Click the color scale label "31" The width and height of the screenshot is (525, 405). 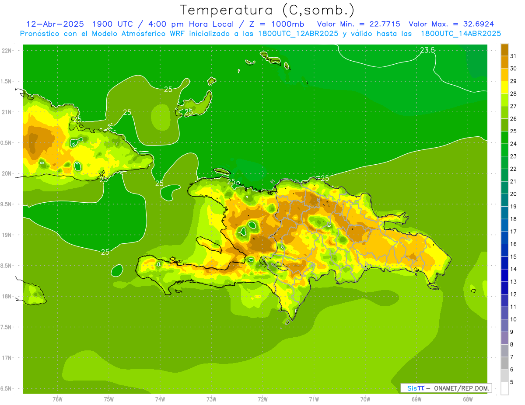514,56
